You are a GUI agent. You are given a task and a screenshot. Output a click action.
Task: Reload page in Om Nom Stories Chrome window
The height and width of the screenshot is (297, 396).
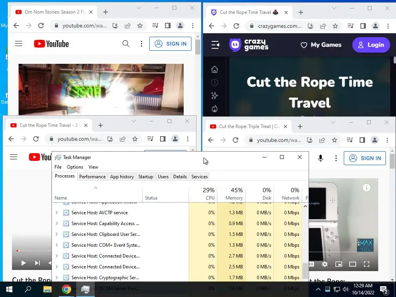pyautogui.click(x=41, y=26)
